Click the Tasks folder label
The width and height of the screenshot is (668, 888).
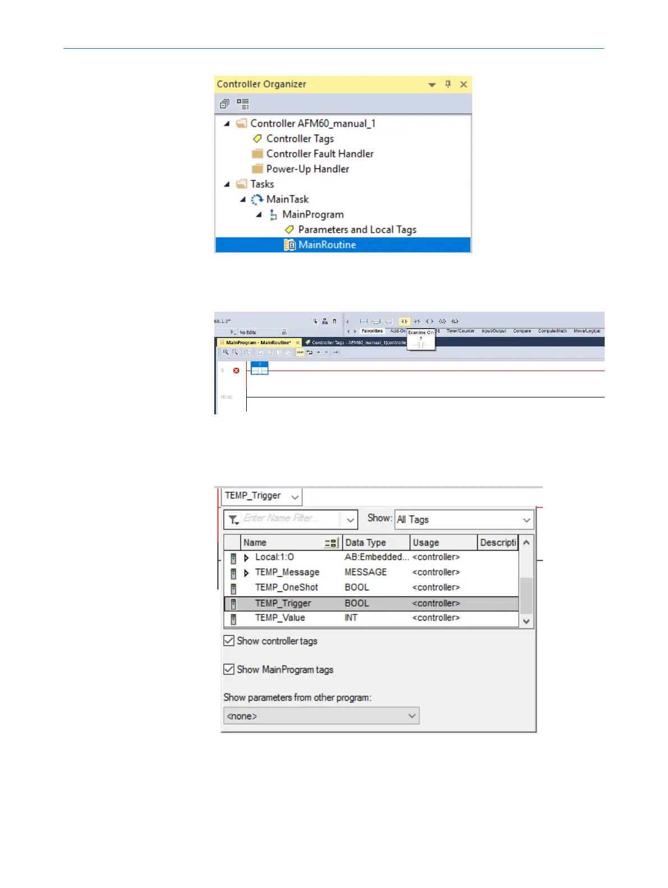[262, 184]
